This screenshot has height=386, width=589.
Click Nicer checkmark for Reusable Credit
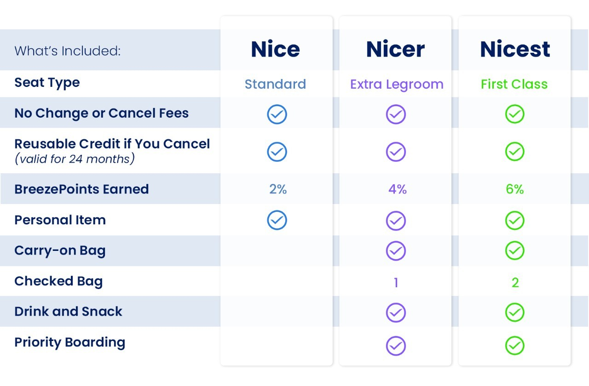tap(396, 152)
